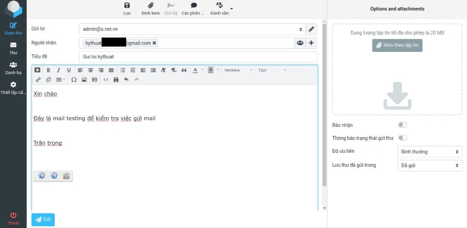Open the background color dropdown arrow
467x228 pixels.
(x=218, y=70)
